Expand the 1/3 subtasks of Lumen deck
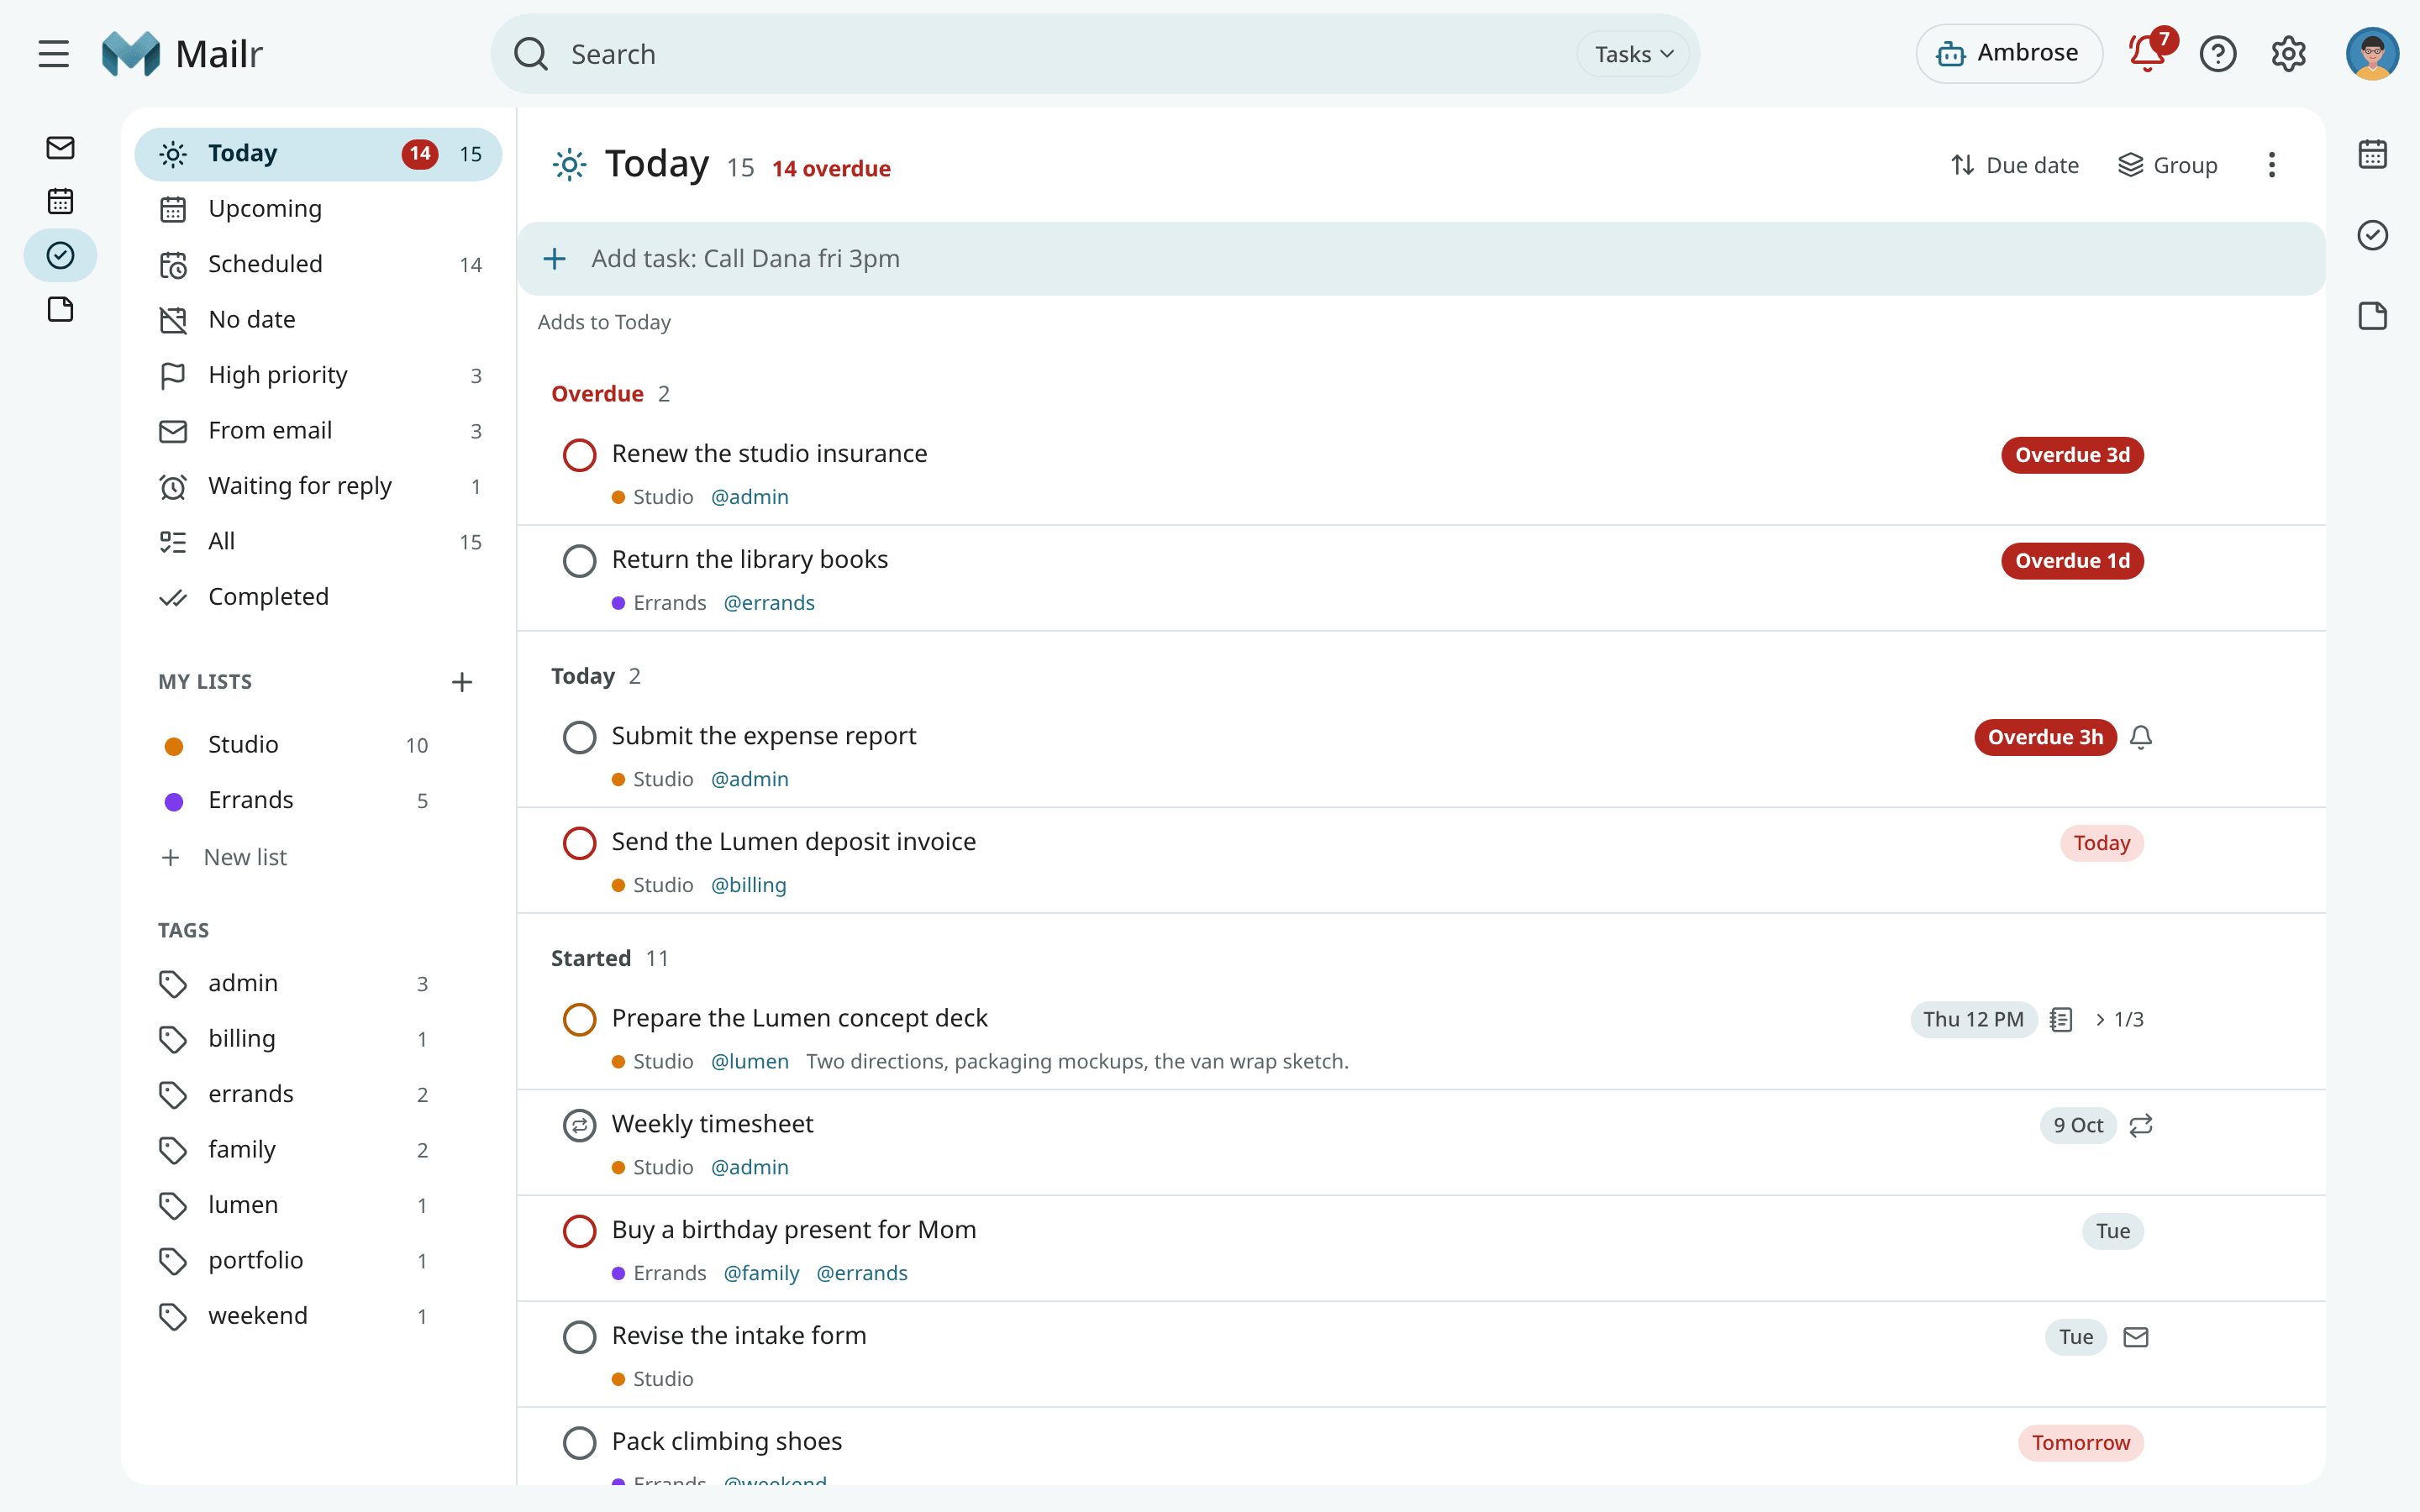 point(2119,1019)
